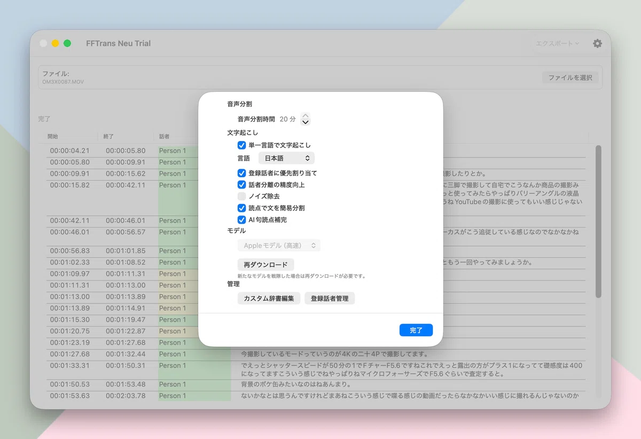Click the file name OM3X0087.MOV
641x439 pixels.
[x=63, y=82]
